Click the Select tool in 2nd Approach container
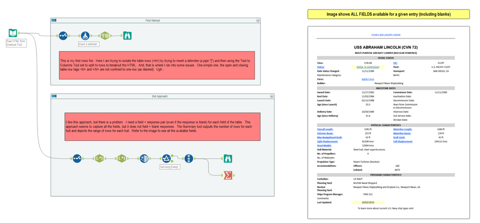This screenshot has width=480, height=223. 77,159
